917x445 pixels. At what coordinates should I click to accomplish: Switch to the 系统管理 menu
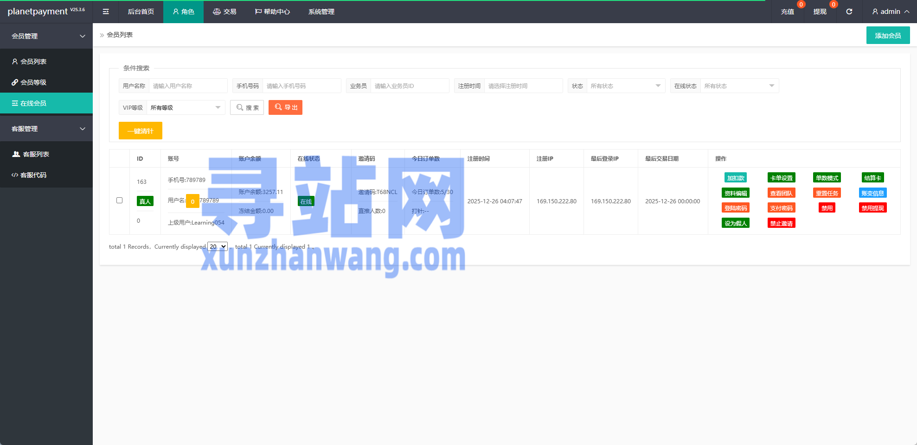click(x=321, y=12)
